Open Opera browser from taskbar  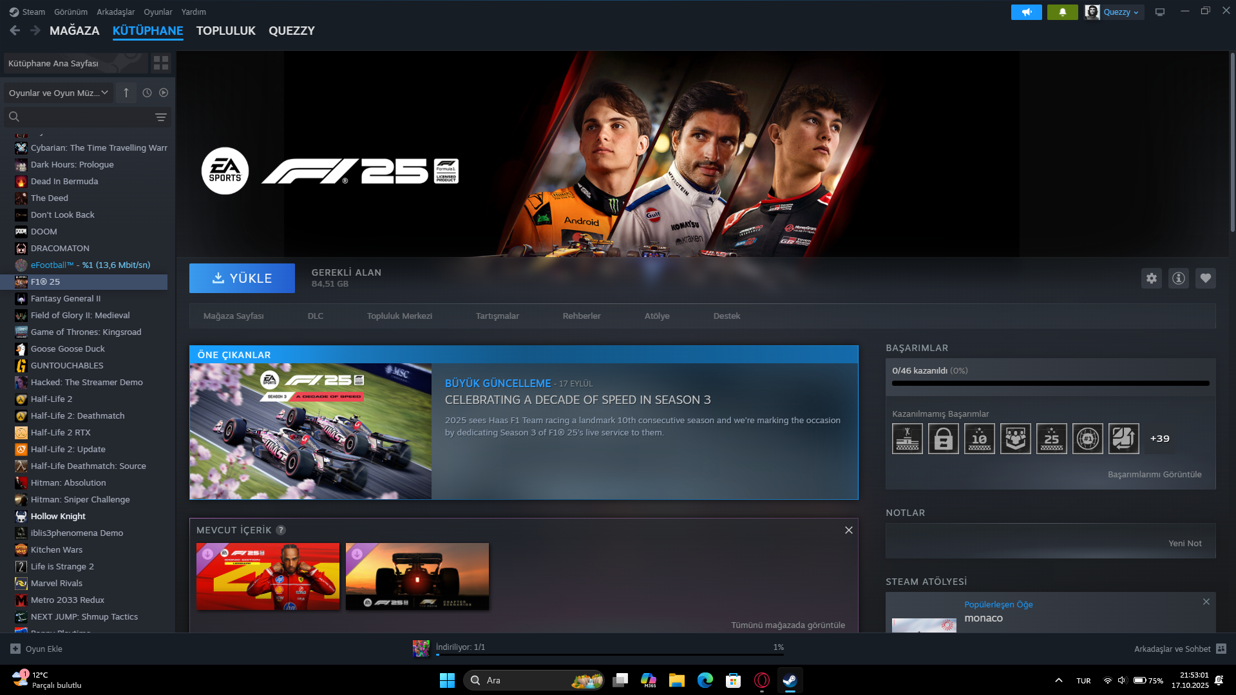[761, 680]
